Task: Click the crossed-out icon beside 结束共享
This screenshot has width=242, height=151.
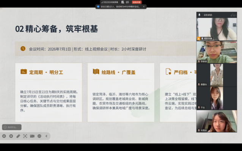Action: point(127,2)
